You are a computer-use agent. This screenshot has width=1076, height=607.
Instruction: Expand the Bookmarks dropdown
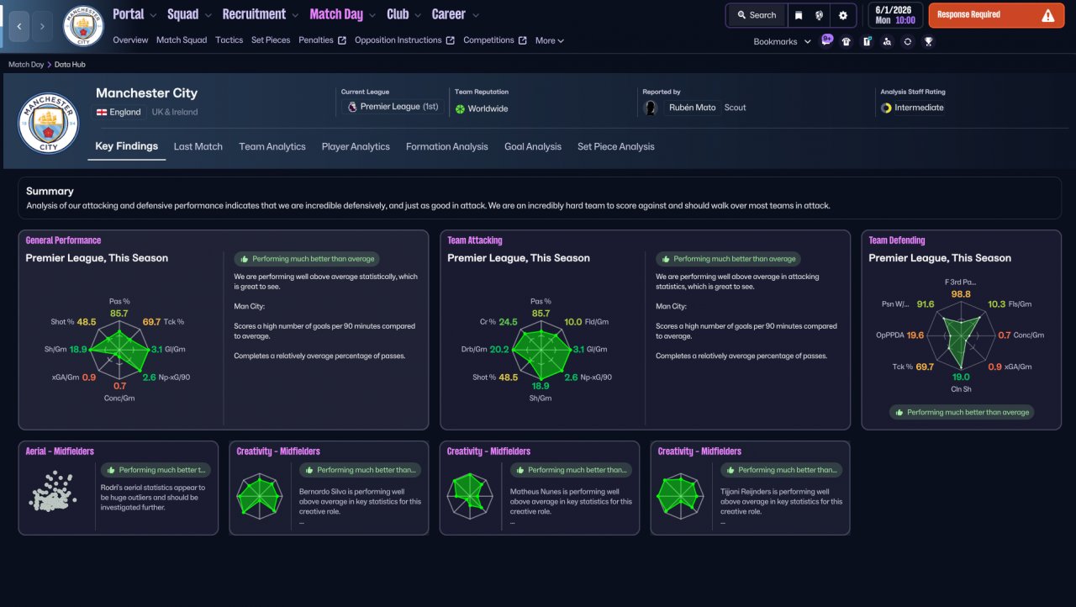click(782, 41)
